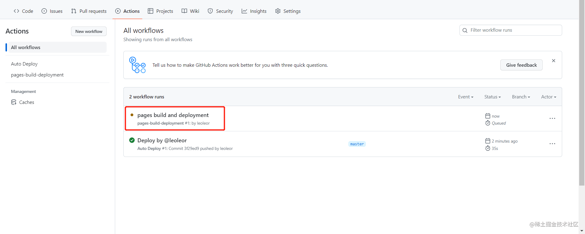Click the Issues circle icon
Image resolution: width=585 pixels, height=234 pixels.
(44, 11)
